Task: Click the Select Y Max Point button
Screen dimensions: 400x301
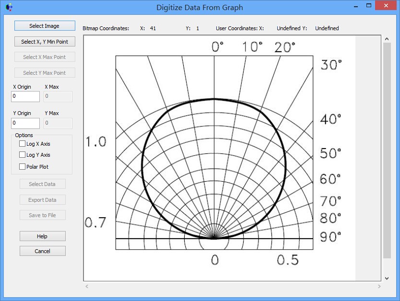Action: pos(45,73)
